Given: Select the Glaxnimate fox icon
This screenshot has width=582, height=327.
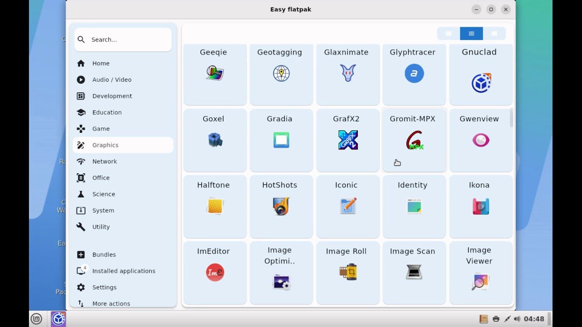Looking at the screenshot, I should pyautogui.click(x=348, y=73).
